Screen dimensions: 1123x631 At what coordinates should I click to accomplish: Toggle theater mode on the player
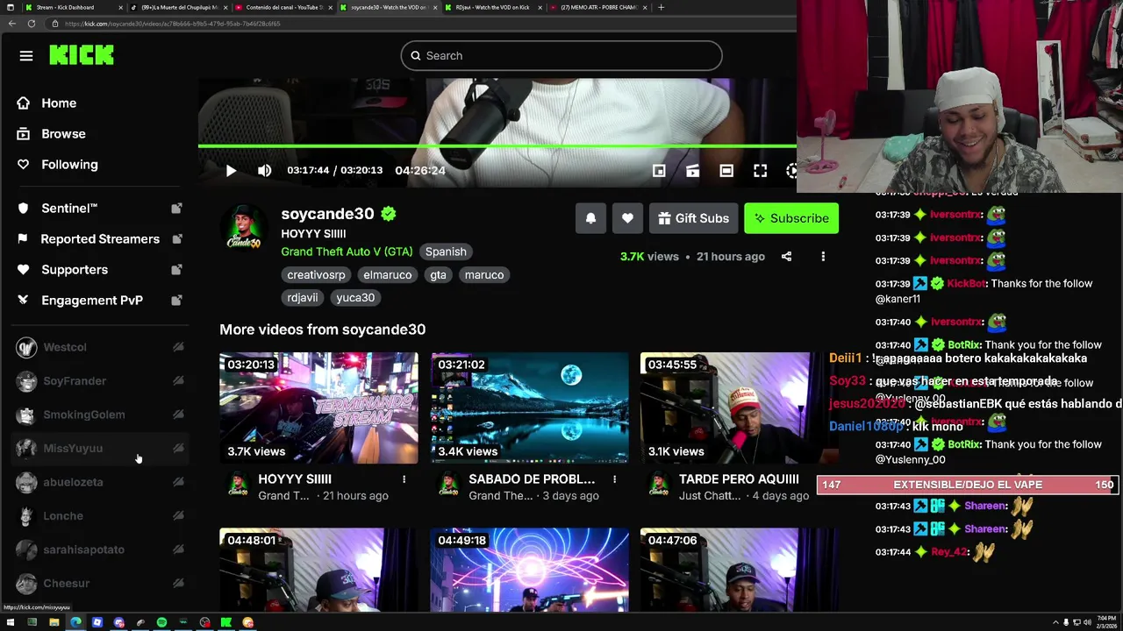click(x=726, y=171)
